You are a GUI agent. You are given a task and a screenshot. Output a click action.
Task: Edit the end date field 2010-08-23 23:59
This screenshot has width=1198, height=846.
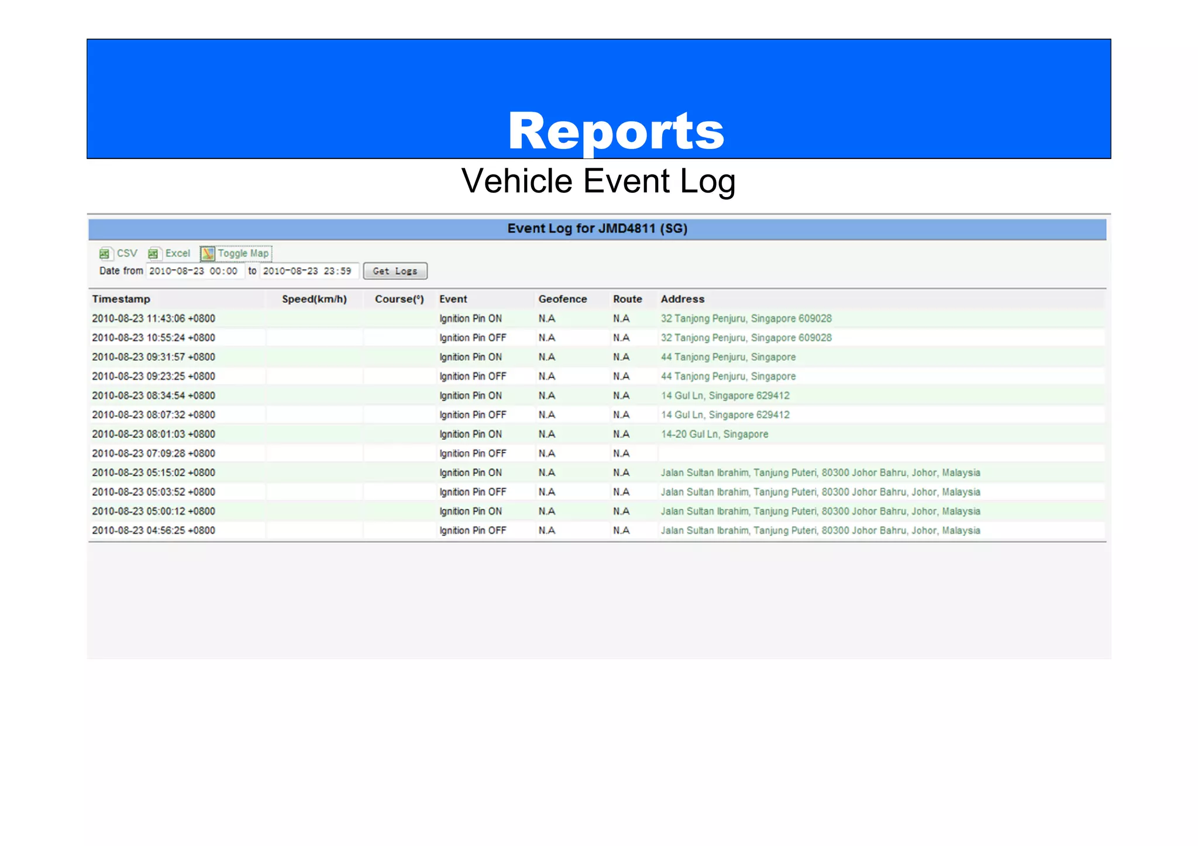tap(308, 271)
